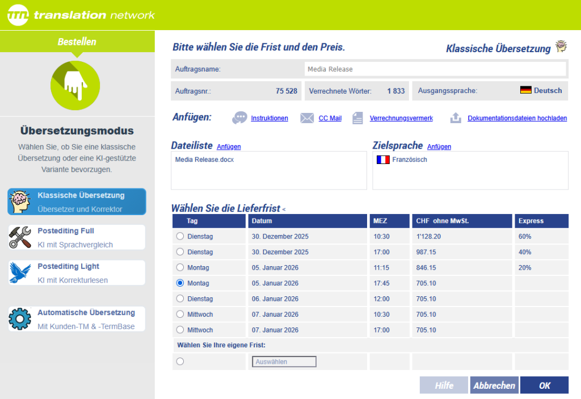Select the Postediting Light bird icon
The width and height of the screenshot is (581, 399).
tap(20, 272)
